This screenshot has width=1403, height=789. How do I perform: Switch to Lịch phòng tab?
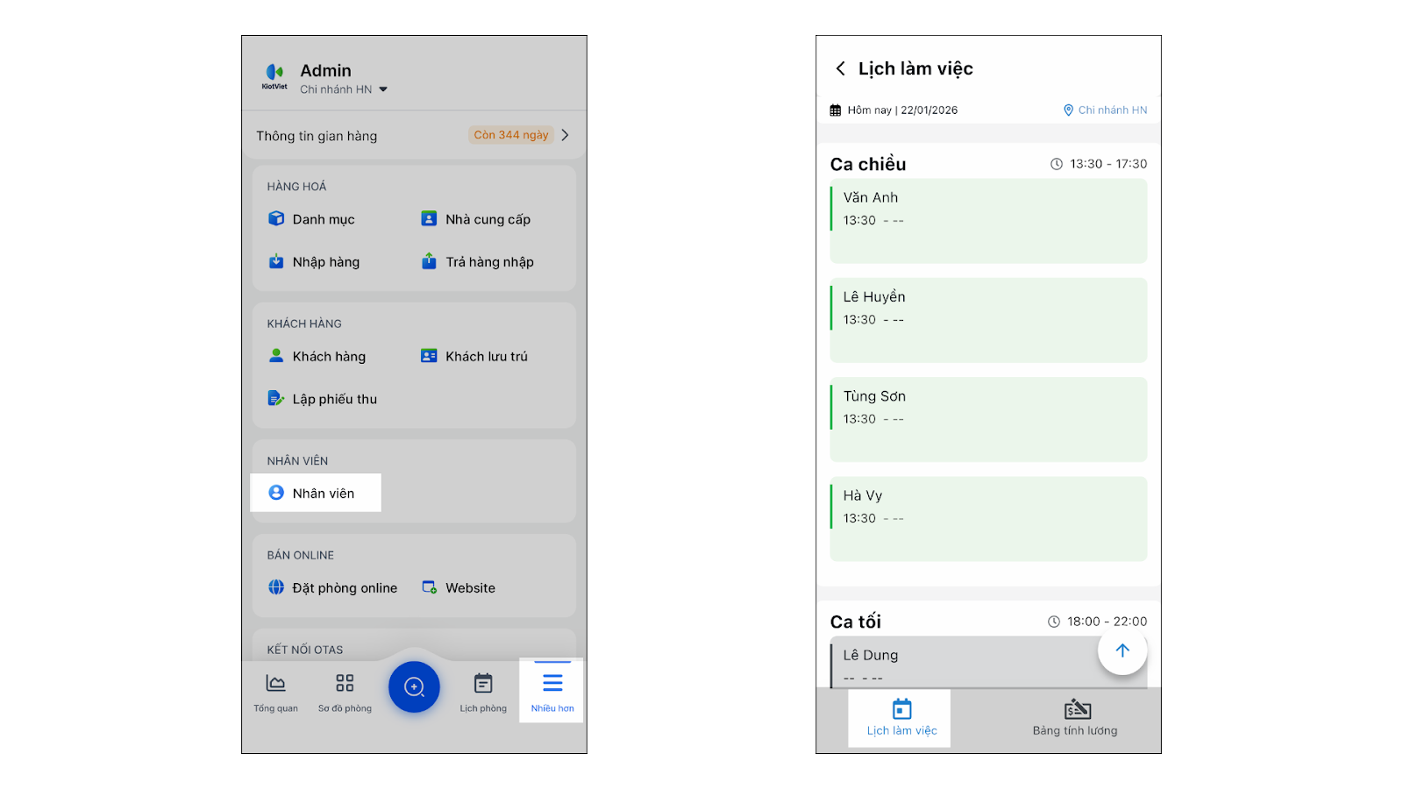point(483,692)
